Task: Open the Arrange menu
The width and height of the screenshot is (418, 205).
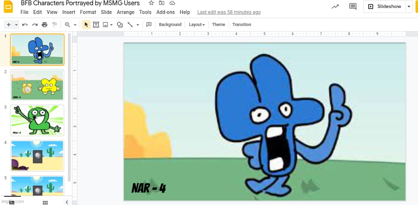Action: 125,12
